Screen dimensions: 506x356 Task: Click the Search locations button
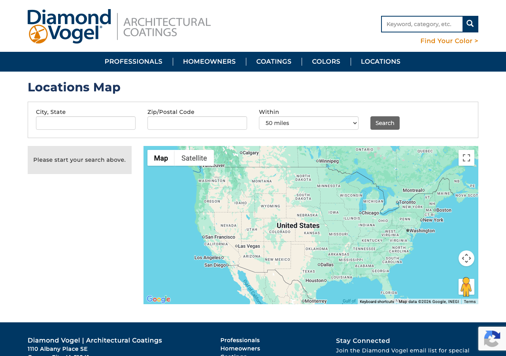point(385,123)
